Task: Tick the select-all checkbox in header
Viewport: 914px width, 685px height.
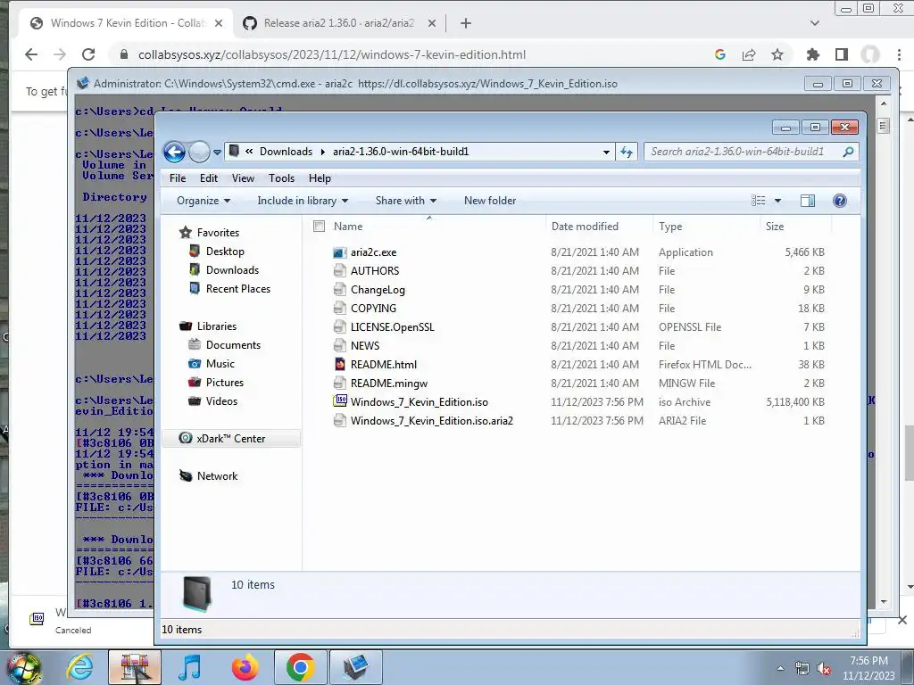Action: pyautogui.click(x=319, y=226)
